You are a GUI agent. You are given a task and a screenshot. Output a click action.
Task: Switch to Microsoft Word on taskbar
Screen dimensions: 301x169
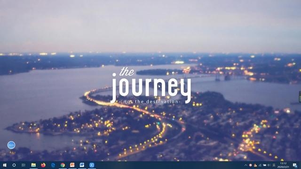click(82, 165)
